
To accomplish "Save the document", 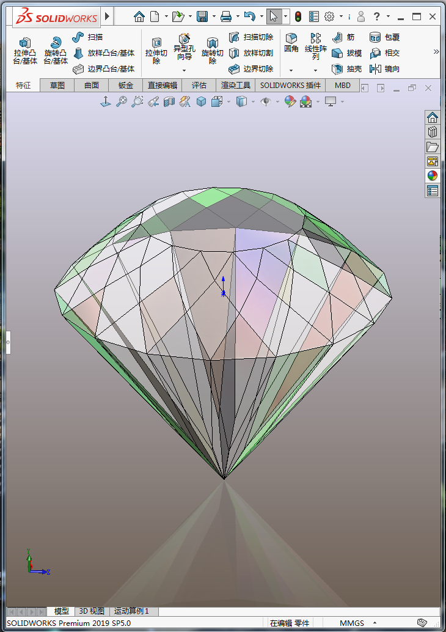I will point(202,17).
